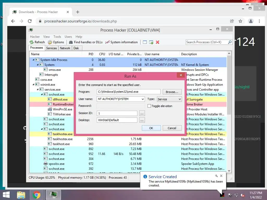
Task: Open the Hacker menu
Action: (x=35, y=36)
